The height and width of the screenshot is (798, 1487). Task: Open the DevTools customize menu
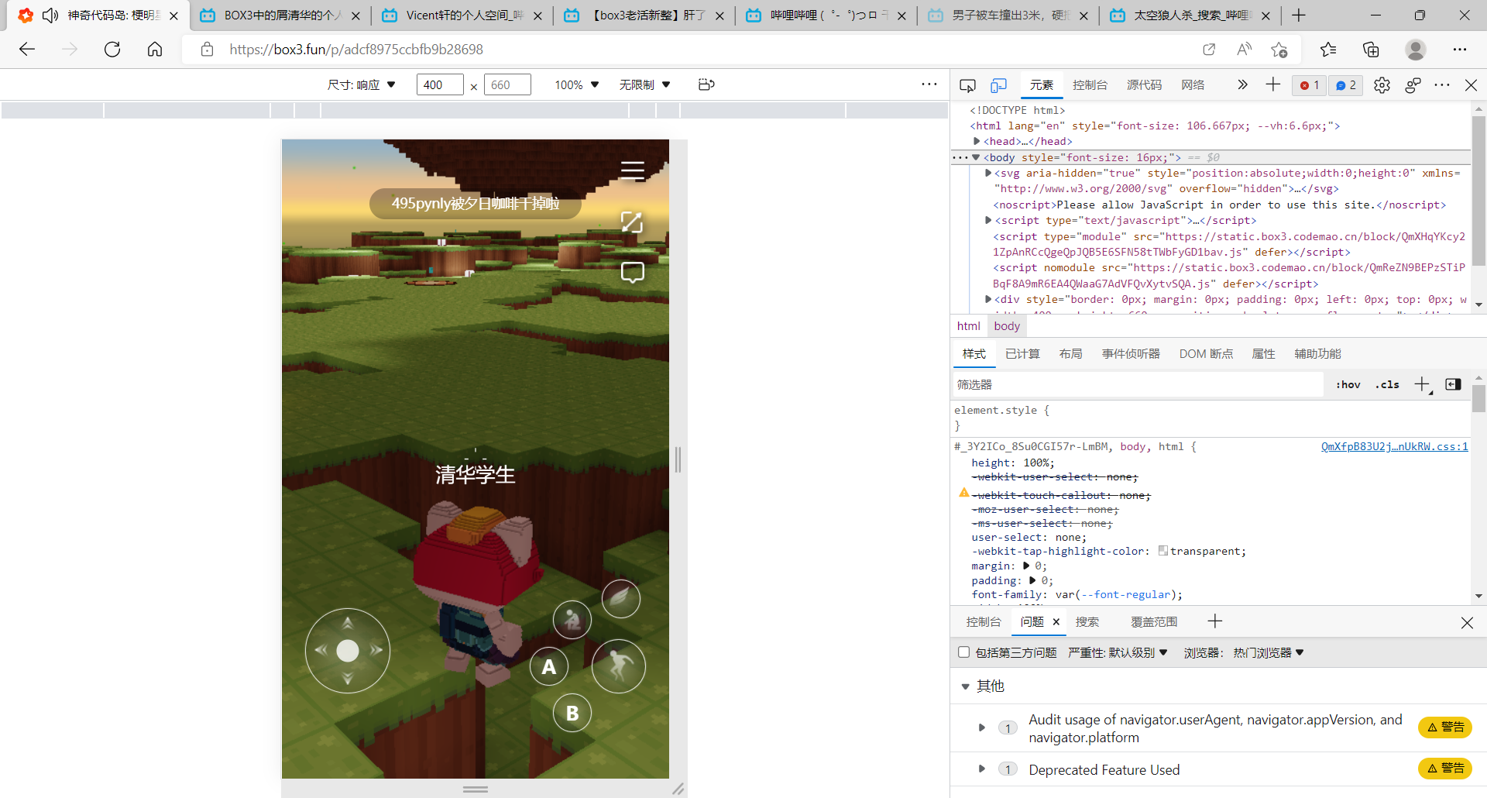(1442, 84)
